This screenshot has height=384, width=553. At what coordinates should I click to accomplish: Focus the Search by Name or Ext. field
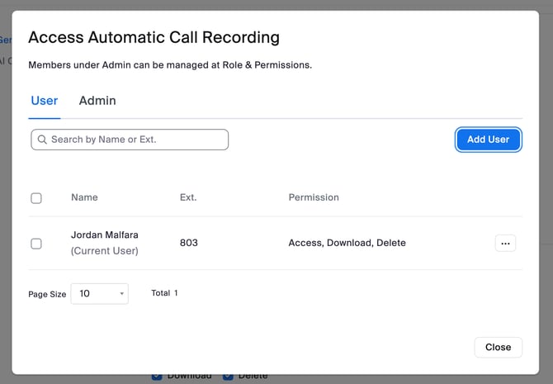[136, 140]
